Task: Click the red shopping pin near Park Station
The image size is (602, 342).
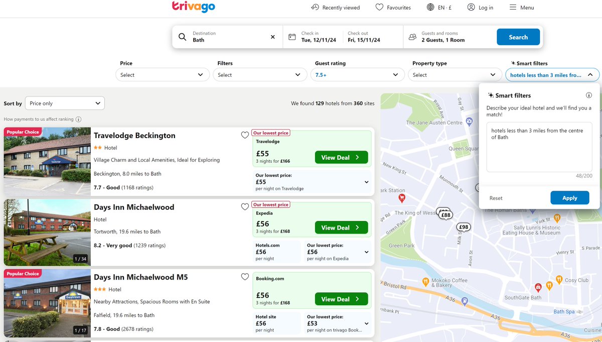Action: (401, 198)
